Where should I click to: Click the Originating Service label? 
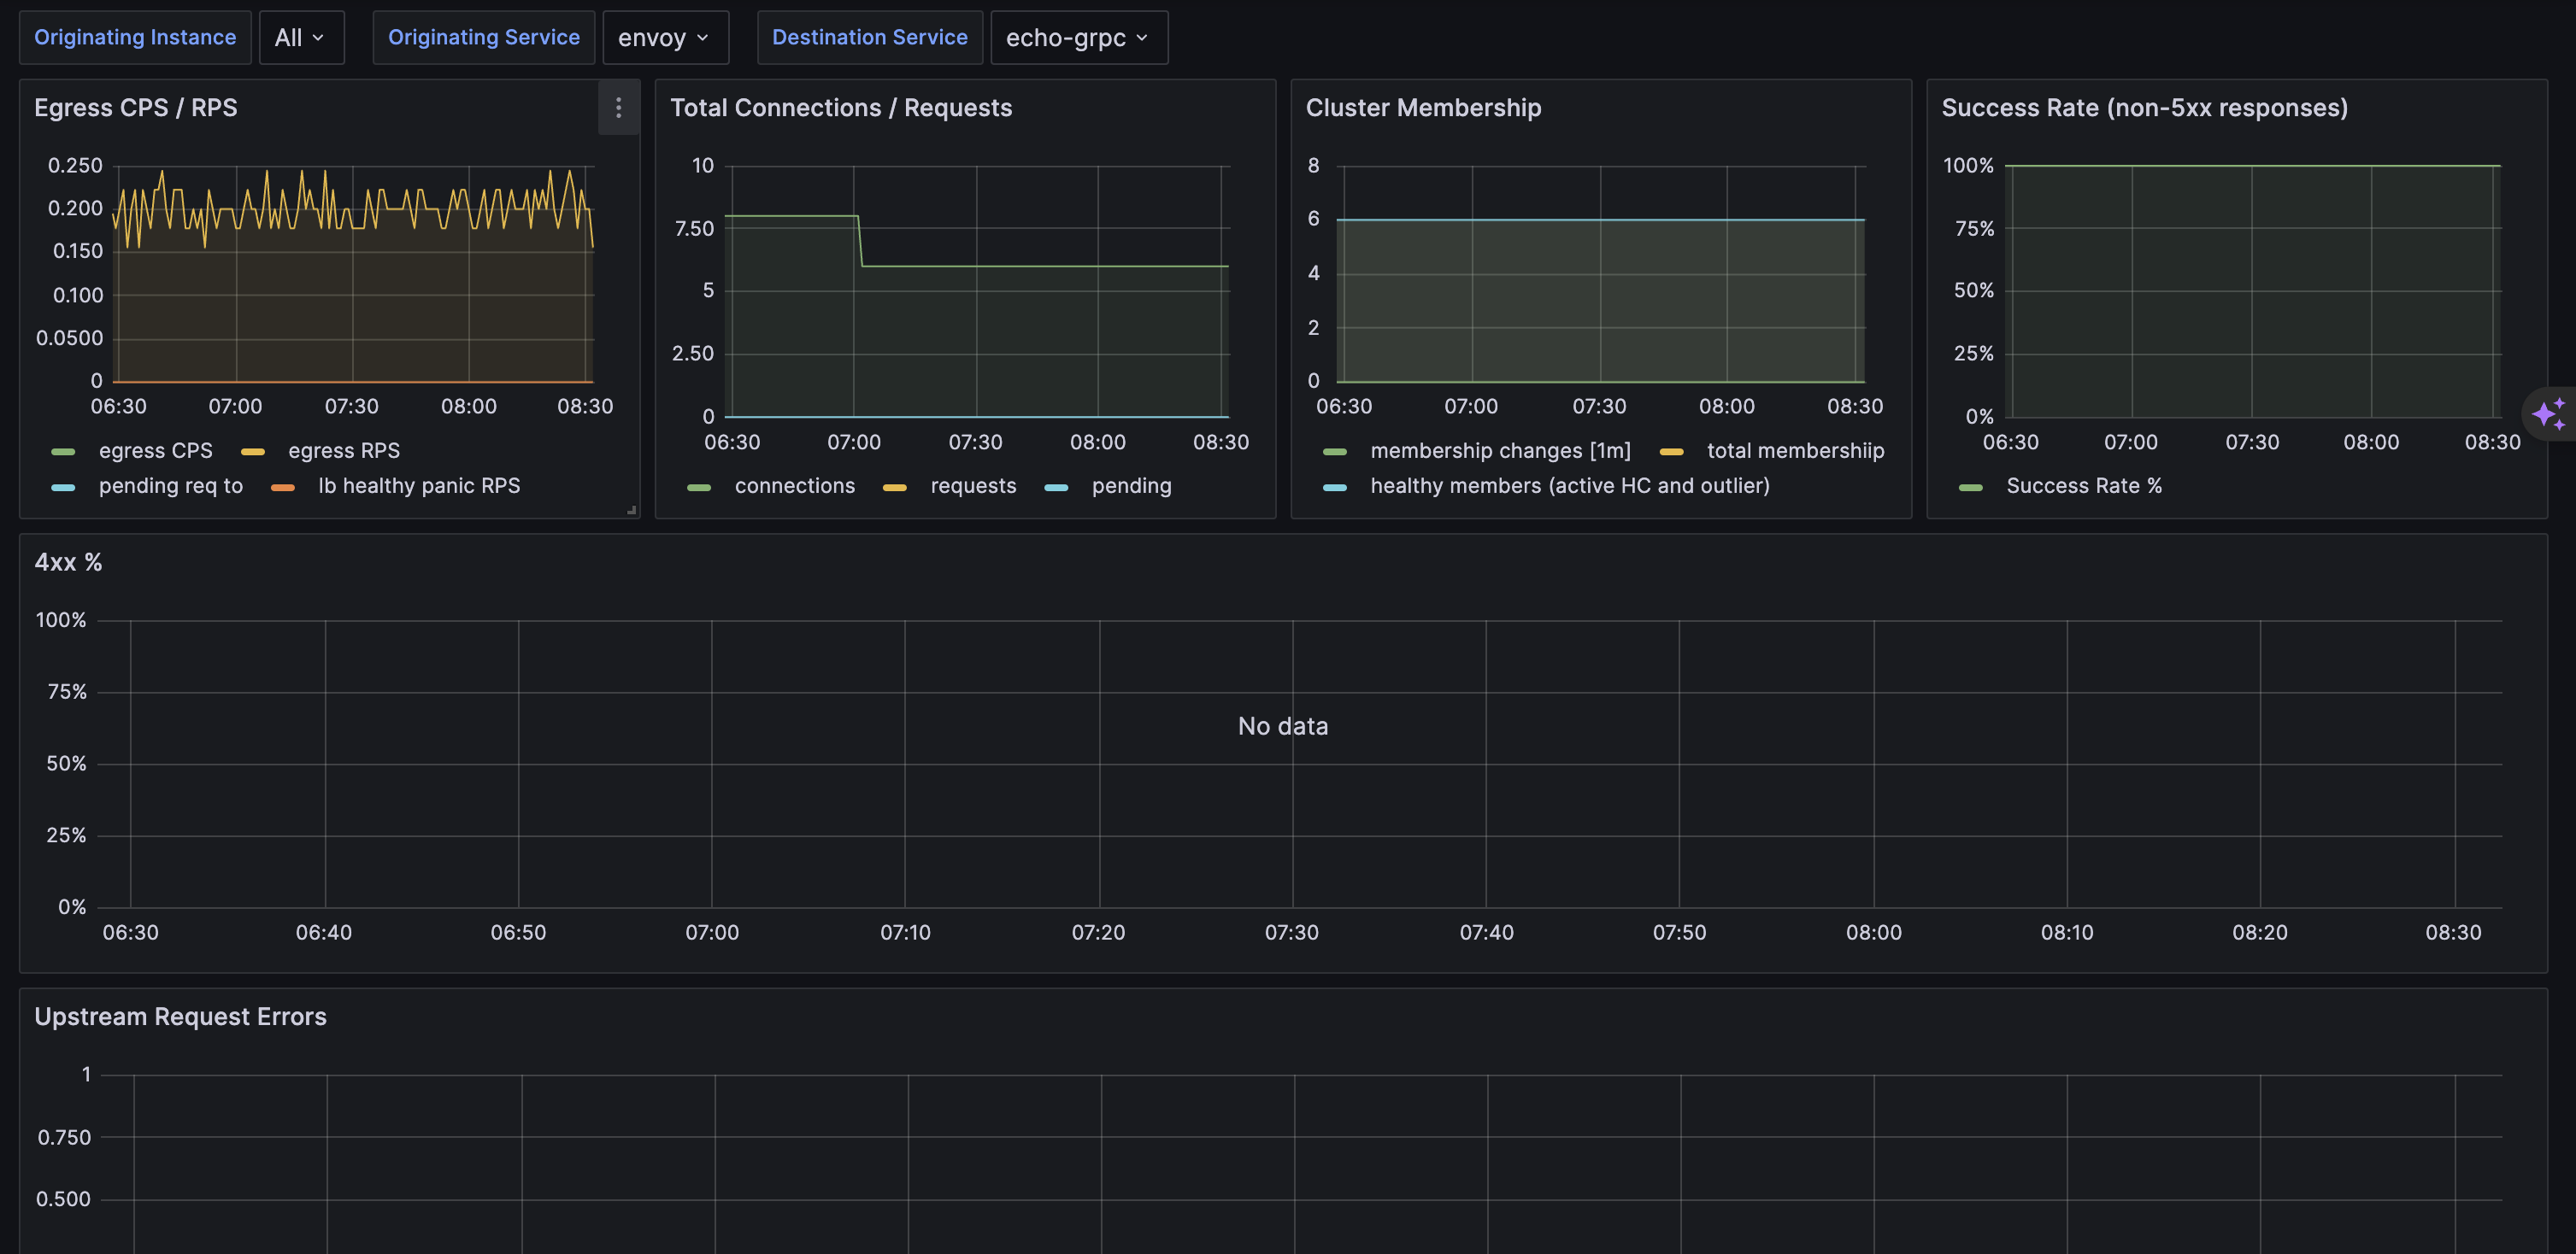click(484, 38)
